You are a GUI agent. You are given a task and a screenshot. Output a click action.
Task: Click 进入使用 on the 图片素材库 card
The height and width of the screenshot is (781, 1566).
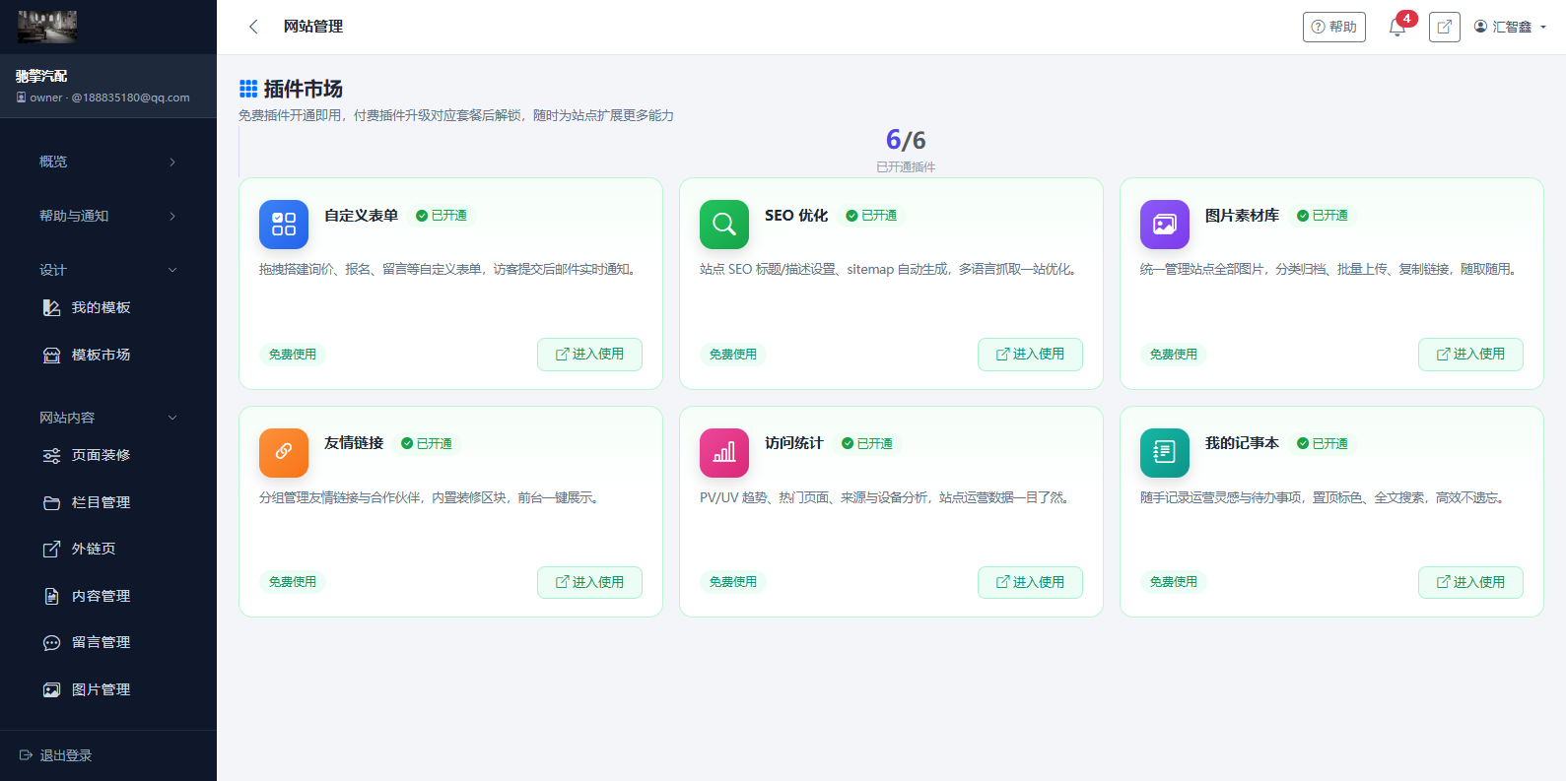[1470, 355]
